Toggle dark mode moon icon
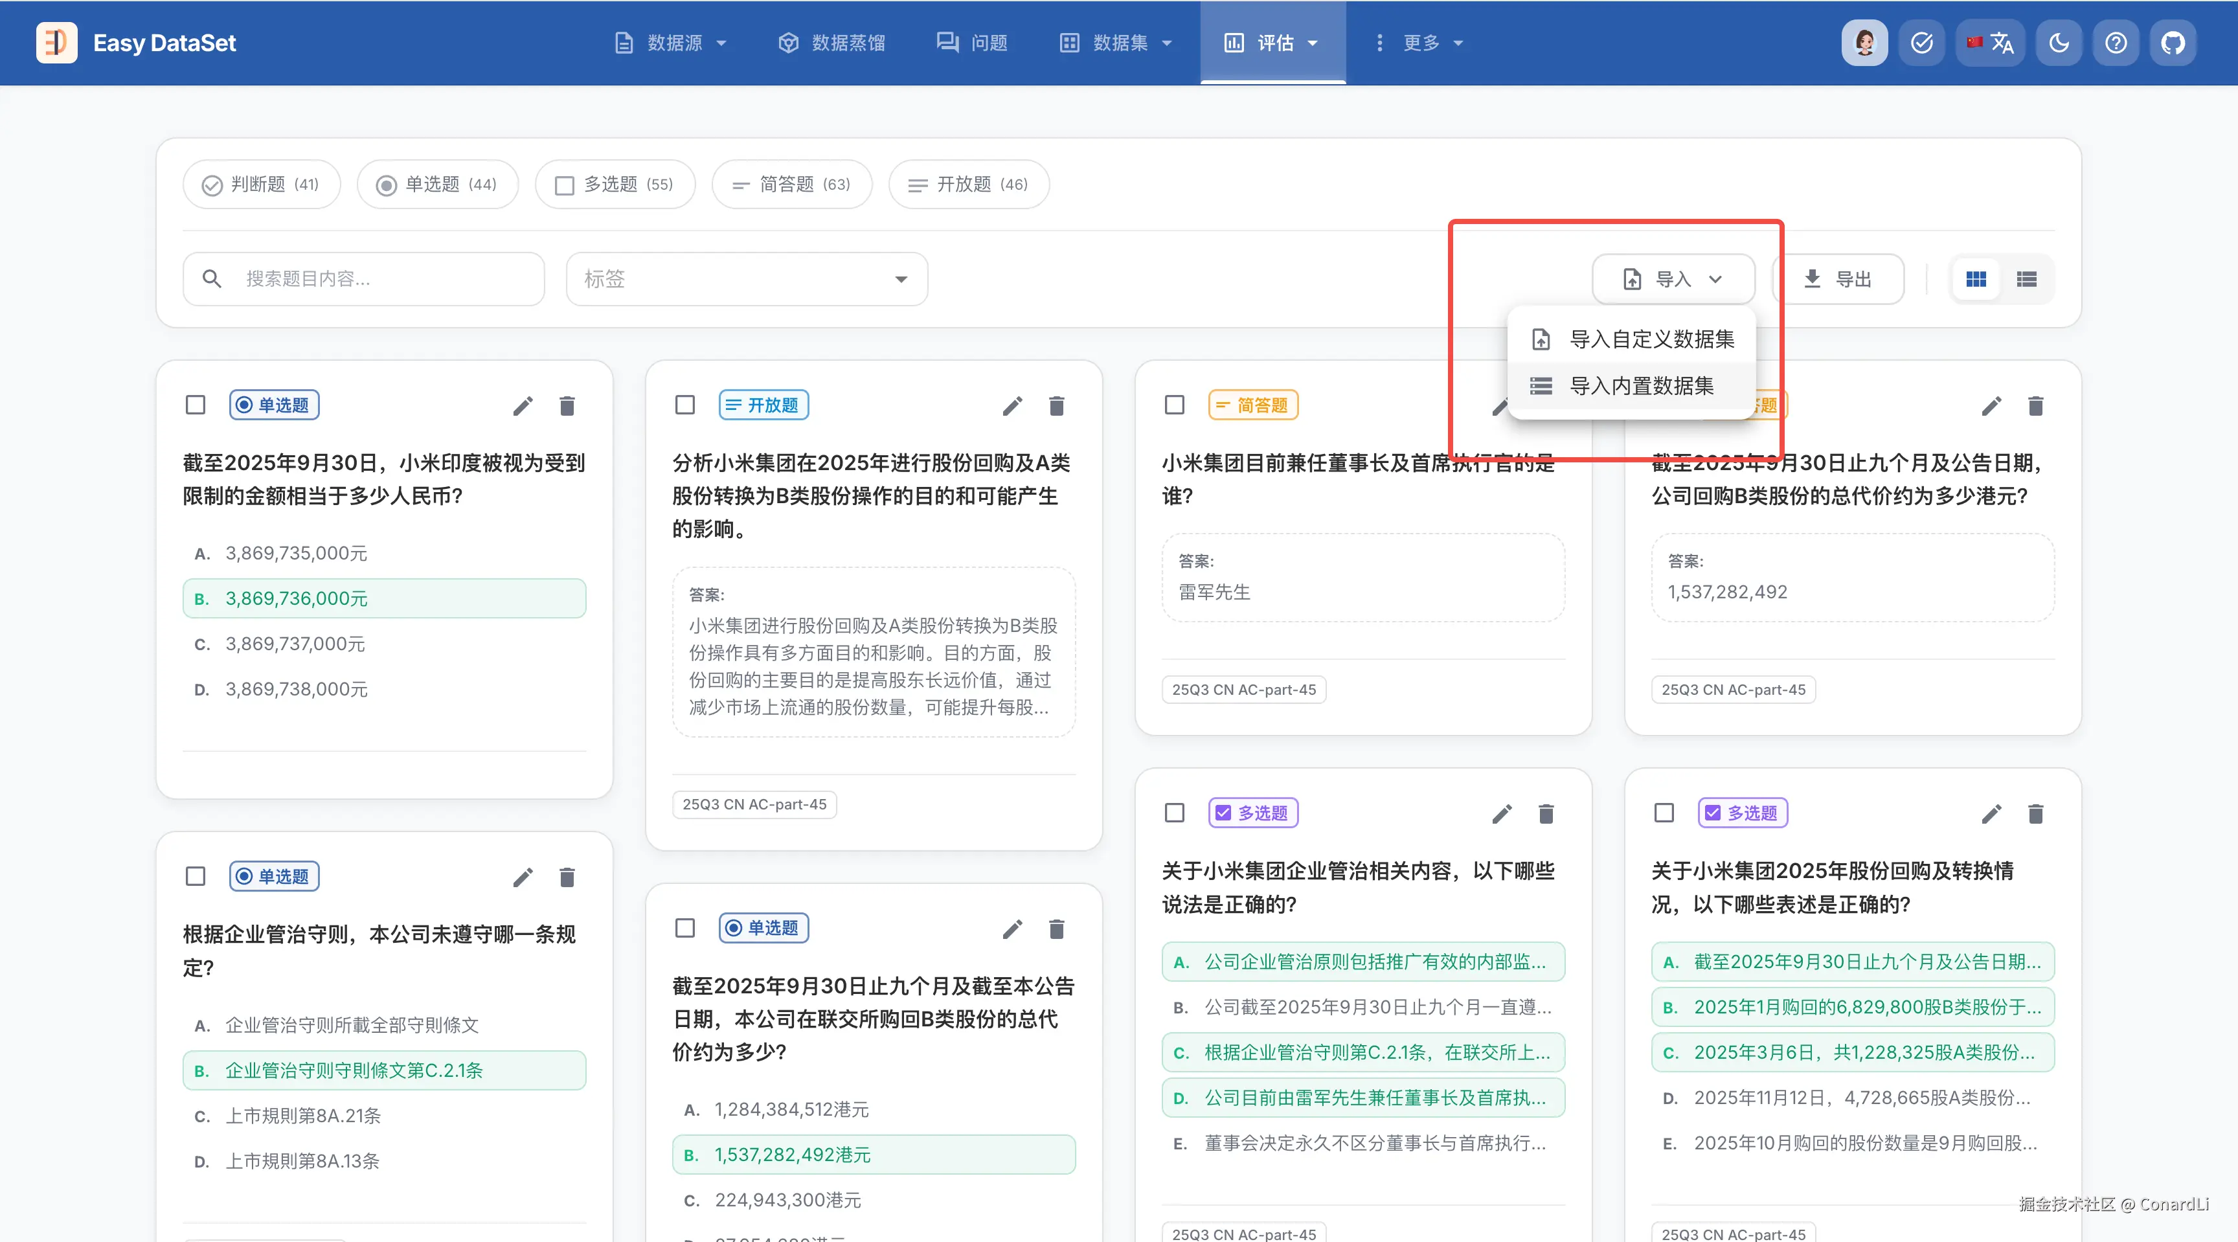 click(2058, 43)
